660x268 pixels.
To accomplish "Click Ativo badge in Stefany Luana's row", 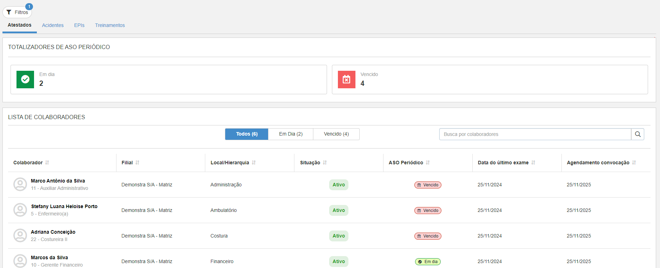I will pos(339,210).
